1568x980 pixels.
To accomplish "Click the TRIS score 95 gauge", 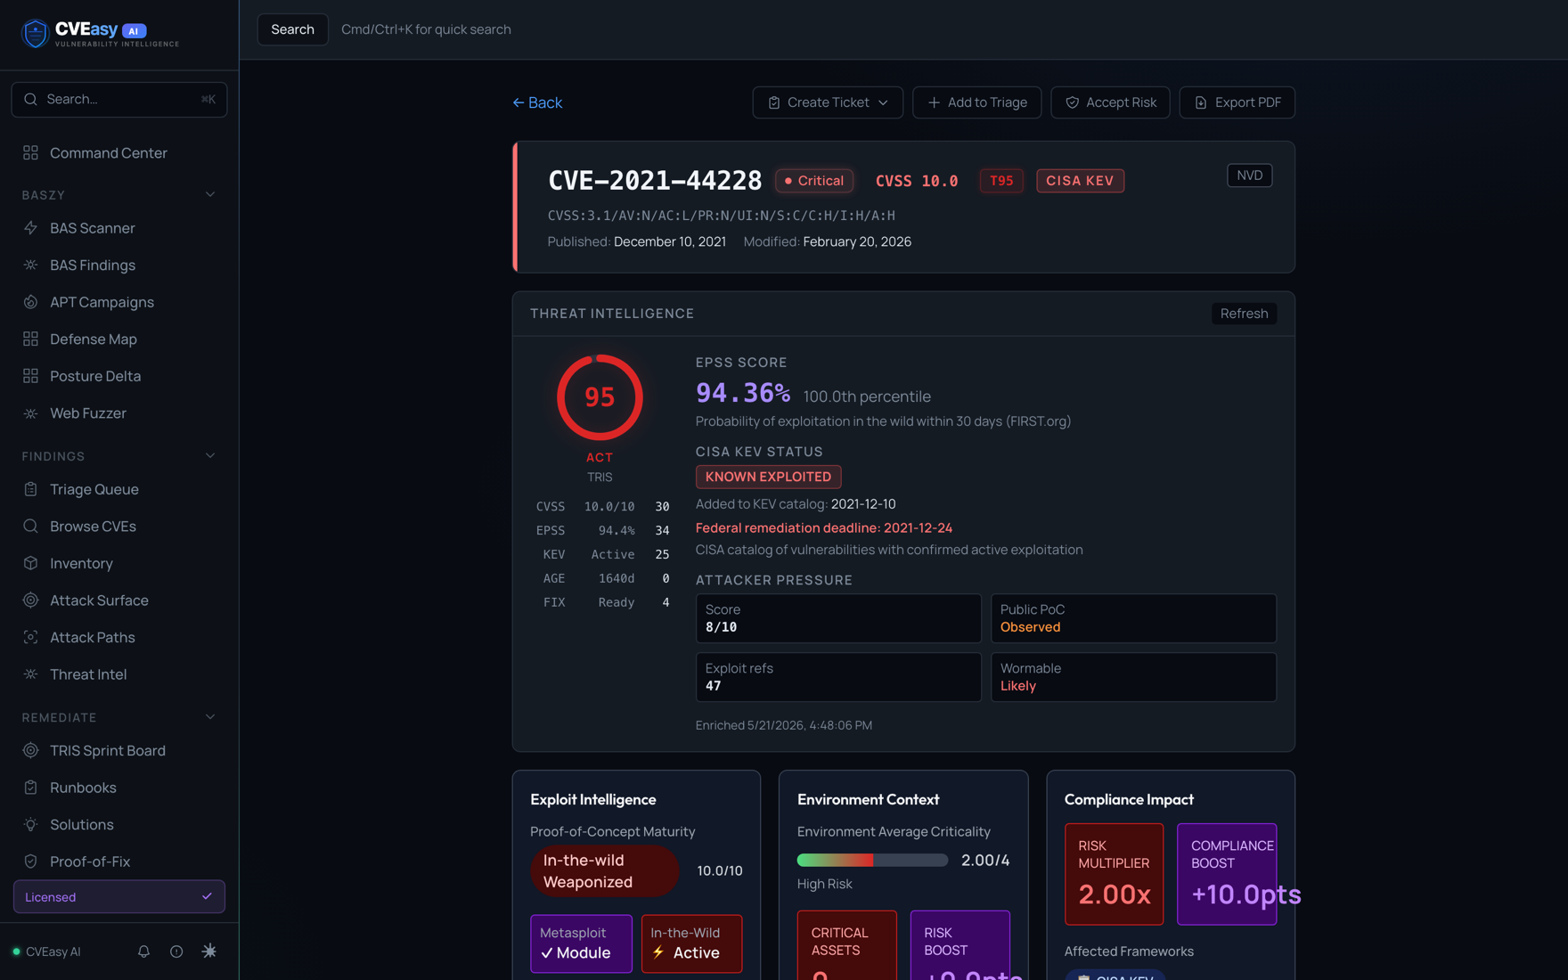I will pos(600,397).
